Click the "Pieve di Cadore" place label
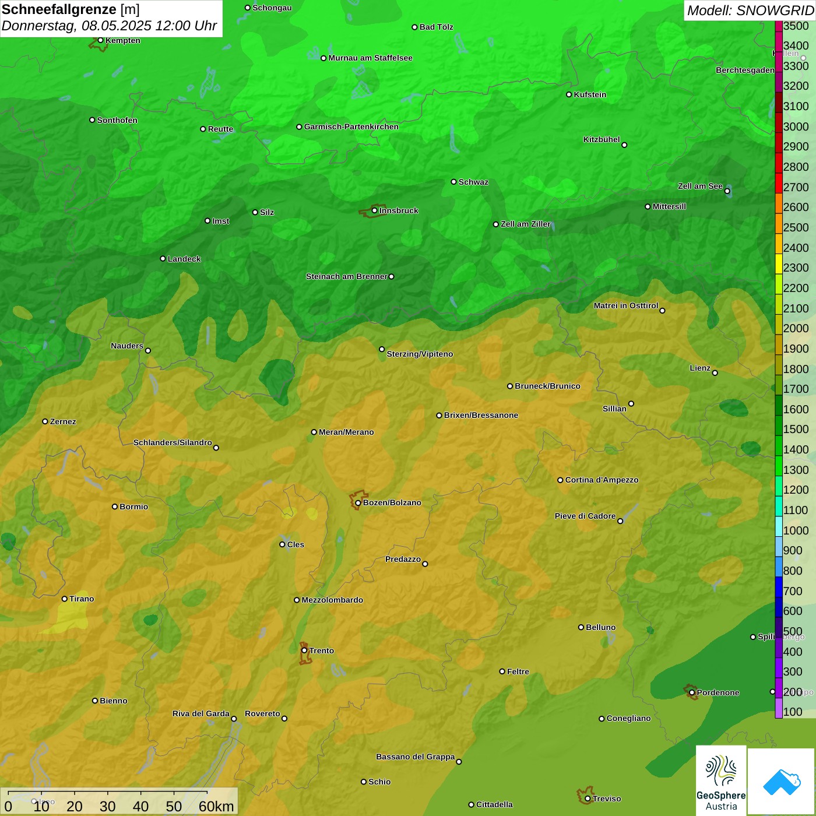 tap(585, 516)
